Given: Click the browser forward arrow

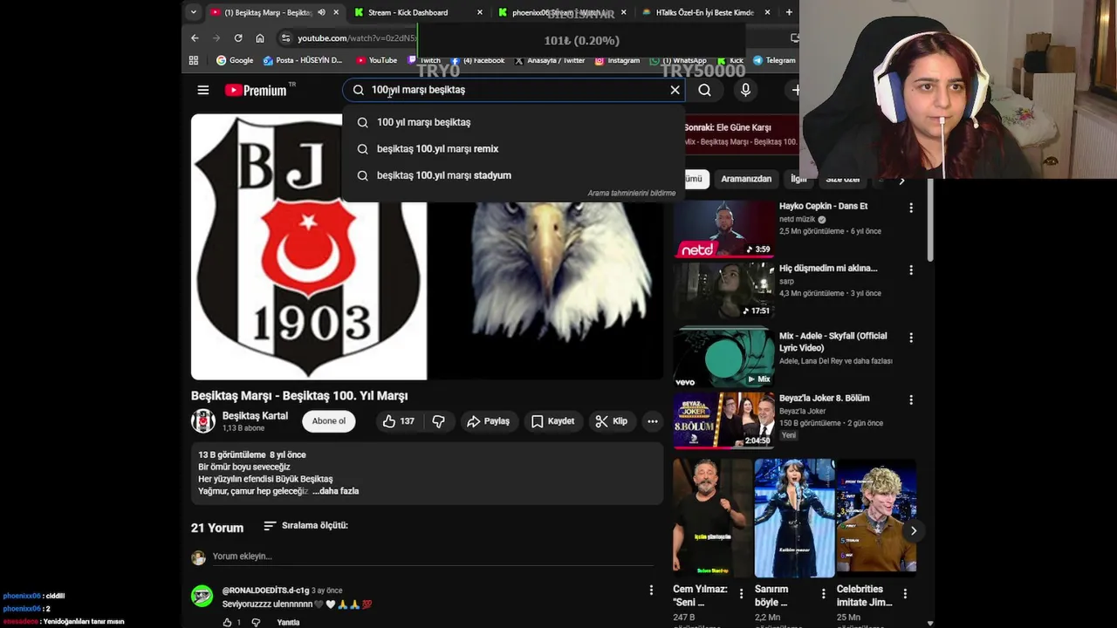Looking at the screenshot, I should (216, 38).
